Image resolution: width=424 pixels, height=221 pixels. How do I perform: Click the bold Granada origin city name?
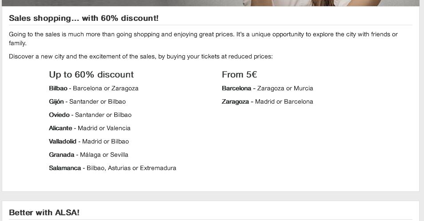pyautogui.click(x=62, y=155)
